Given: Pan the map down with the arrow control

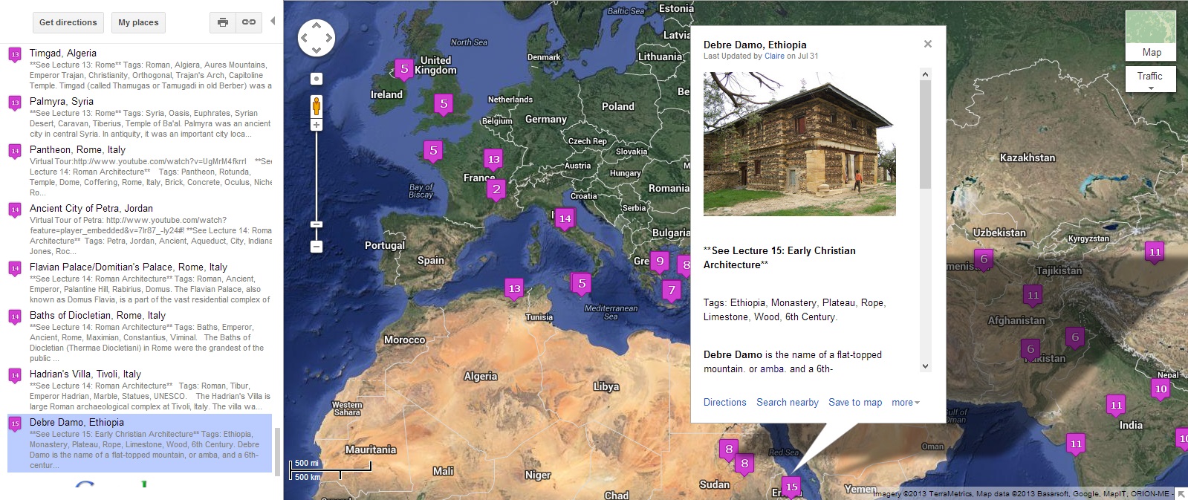Looking at the screenshot, I should click(x=317, y=50).
